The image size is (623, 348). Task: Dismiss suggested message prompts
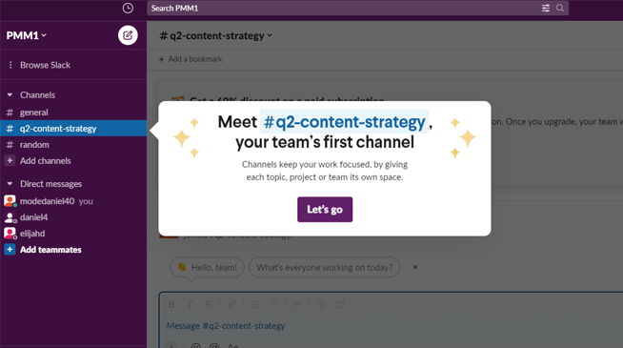pyautogui.click(x=414, y=267)
